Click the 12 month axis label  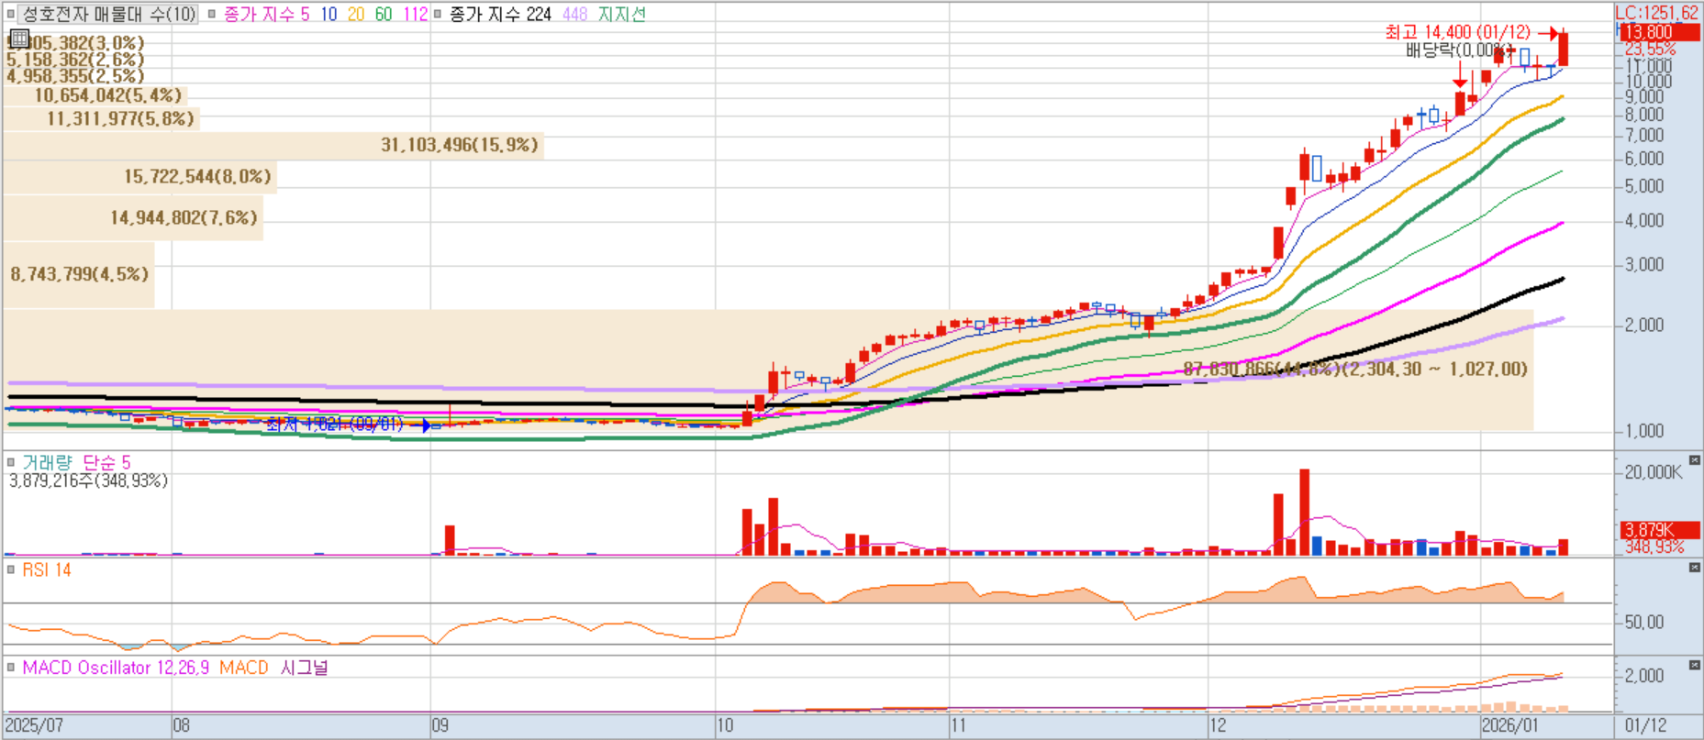[x=1218, y=725]
